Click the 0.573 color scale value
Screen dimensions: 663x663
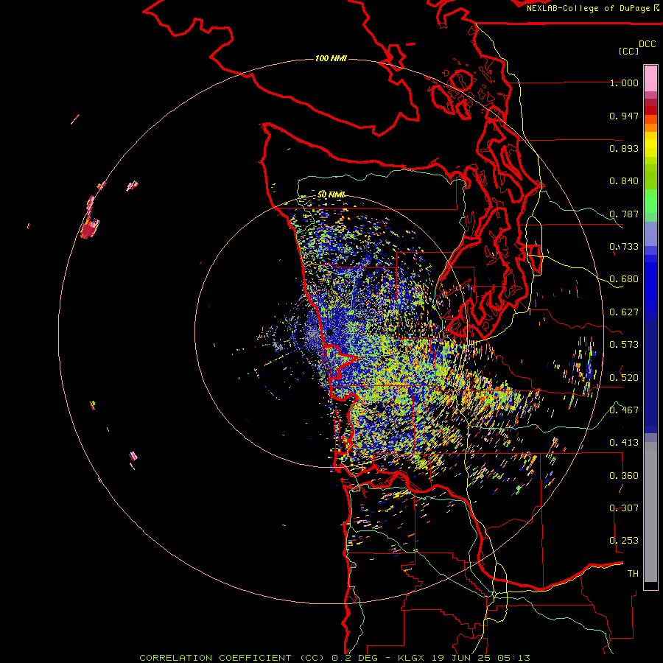[x=624, y=345]
